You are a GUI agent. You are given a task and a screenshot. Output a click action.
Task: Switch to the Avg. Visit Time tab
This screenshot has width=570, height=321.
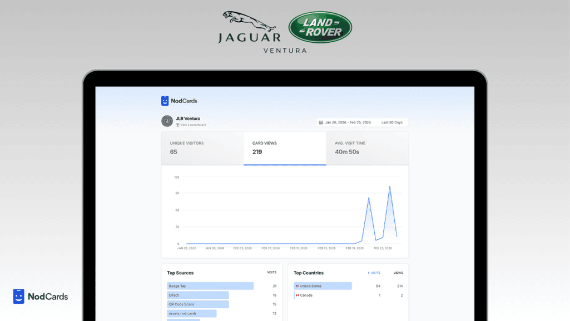click(367, 148)
